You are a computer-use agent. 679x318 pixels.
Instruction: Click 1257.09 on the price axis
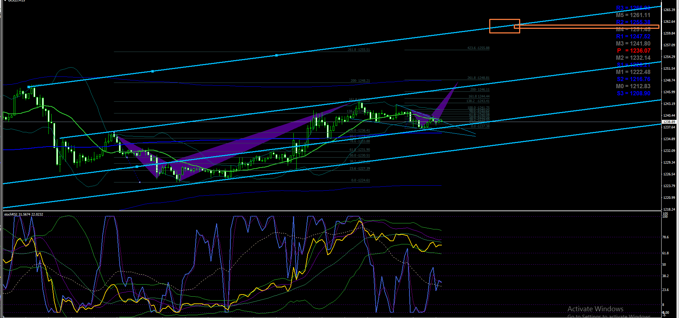click(669, 45)
